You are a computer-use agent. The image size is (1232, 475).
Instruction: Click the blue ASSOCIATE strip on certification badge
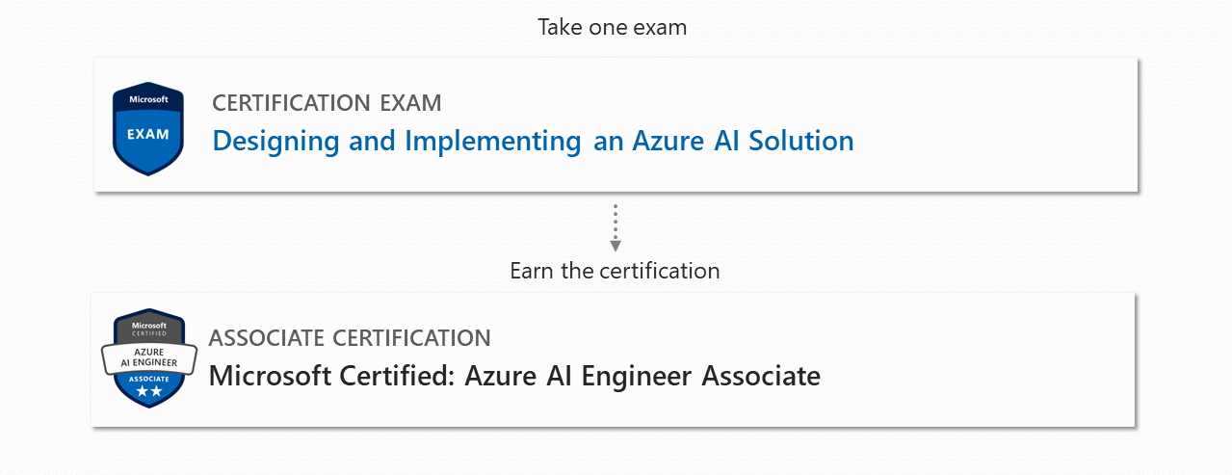point(148,380)
